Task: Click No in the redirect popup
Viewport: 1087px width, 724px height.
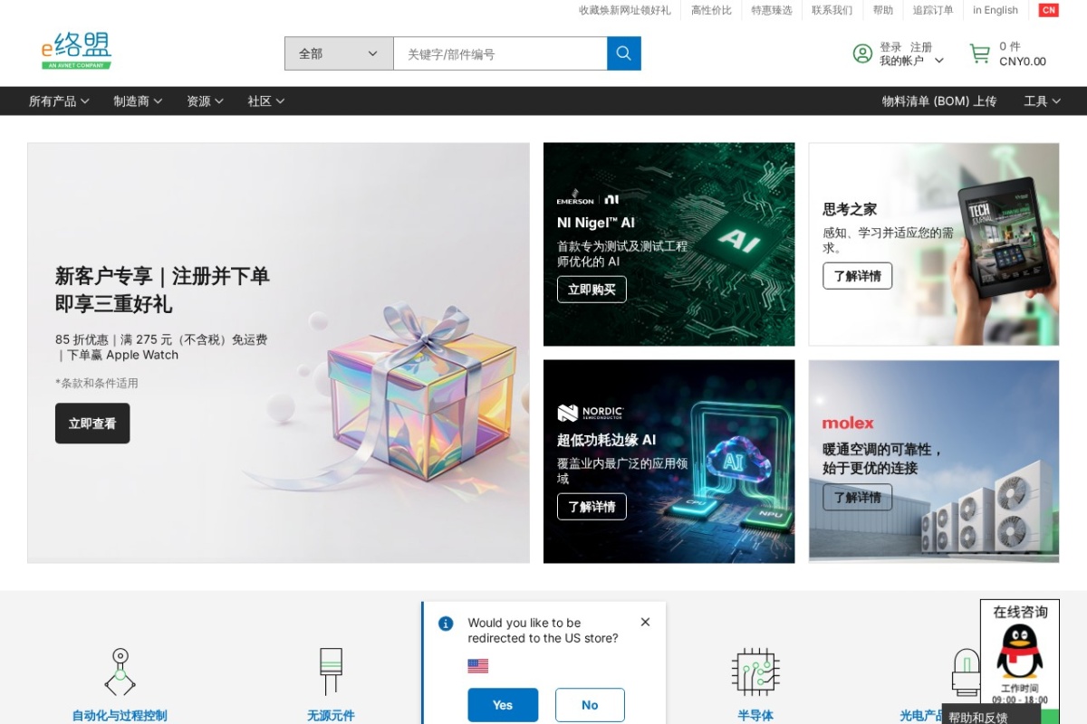Action: click(x=590, y=705)
